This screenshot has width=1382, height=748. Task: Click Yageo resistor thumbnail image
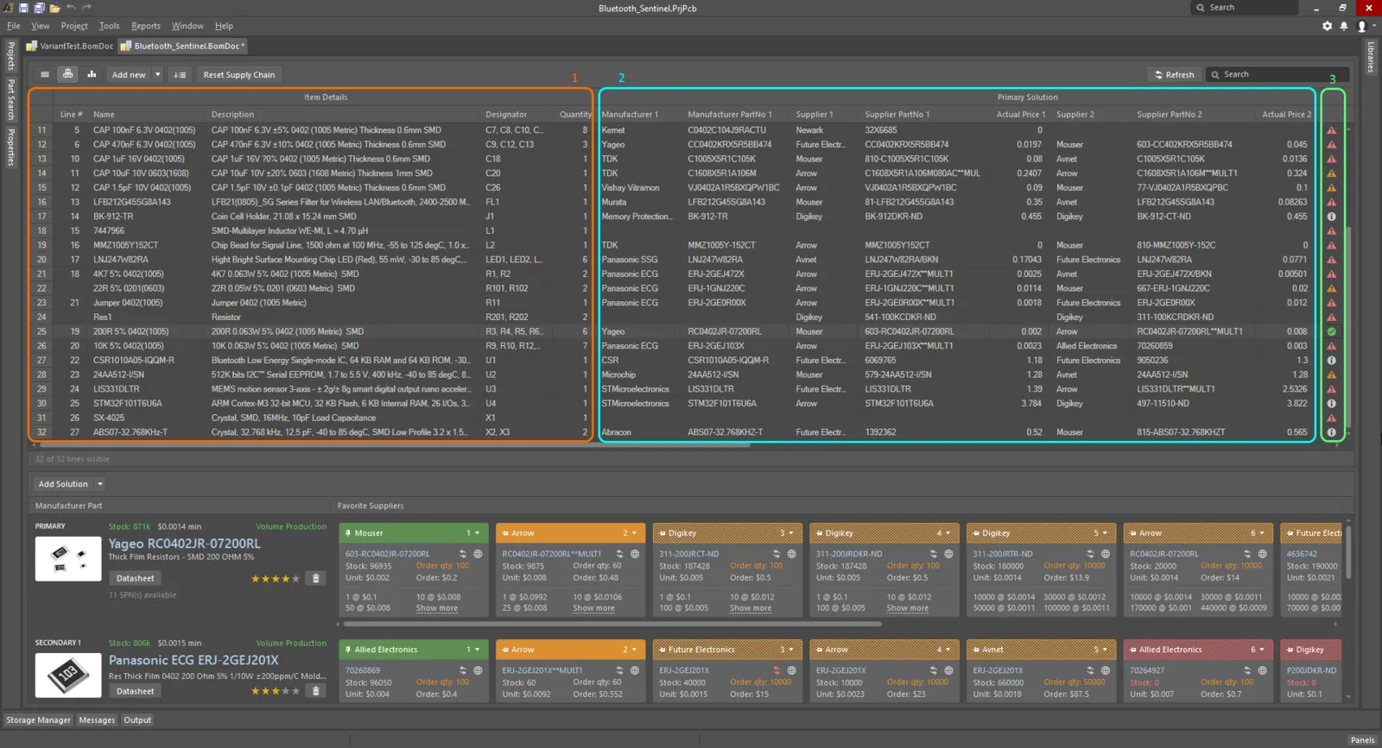(x=68, y=558)
